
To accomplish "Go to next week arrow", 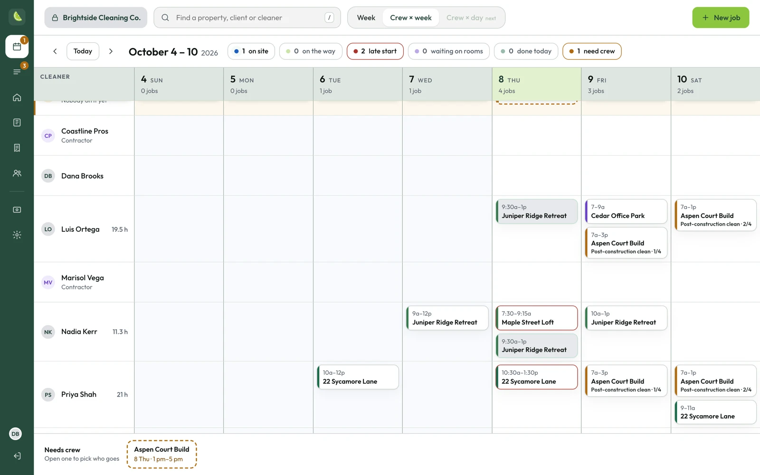I will click(111, 51).
